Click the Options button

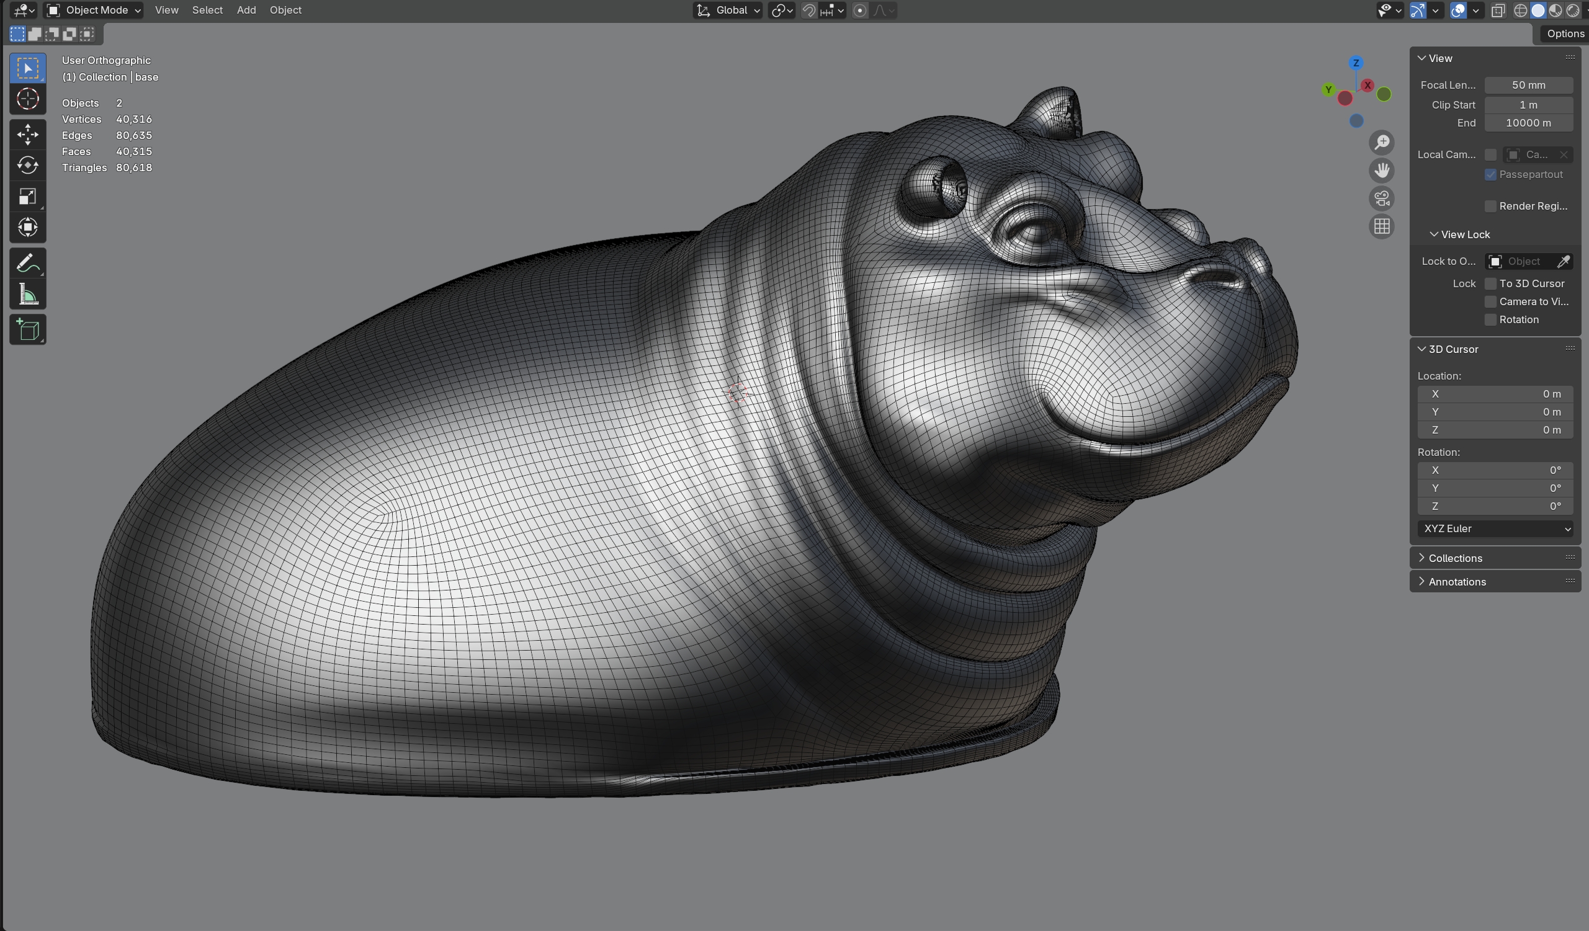(1564, 33)
